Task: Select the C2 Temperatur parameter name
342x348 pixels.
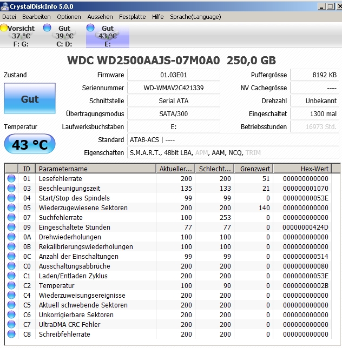Action: pos(57,286)
